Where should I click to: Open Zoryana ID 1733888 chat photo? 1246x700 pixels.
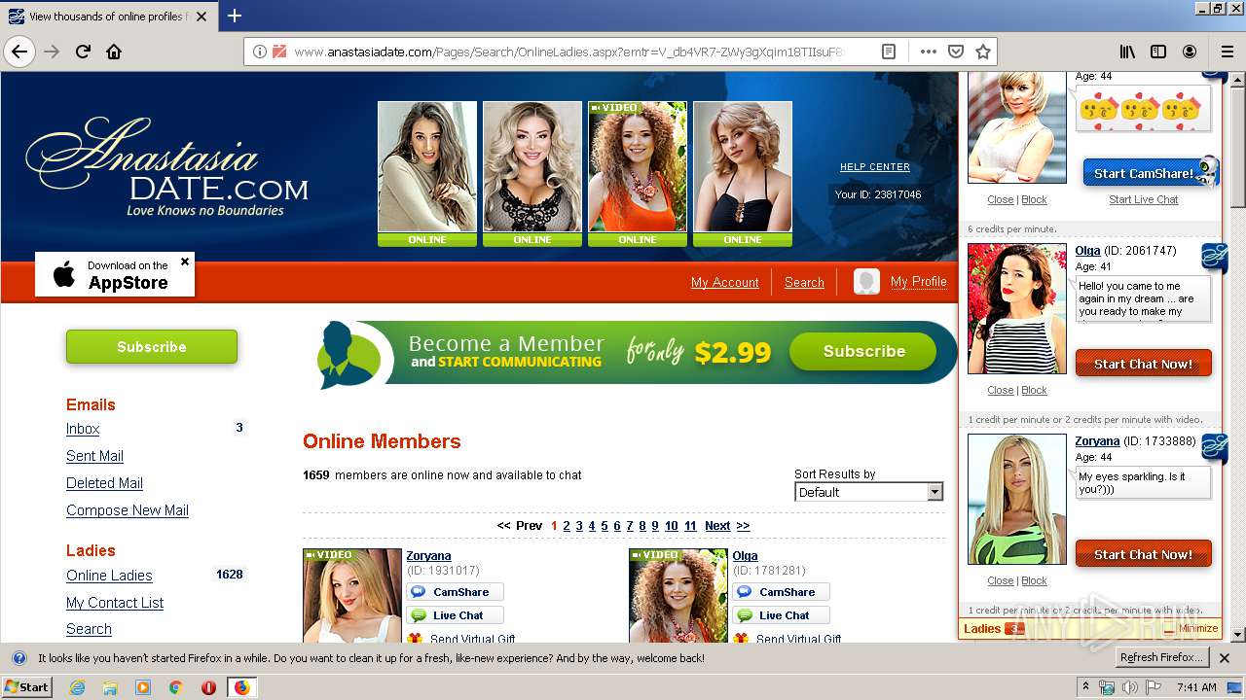click(1017, 499)
